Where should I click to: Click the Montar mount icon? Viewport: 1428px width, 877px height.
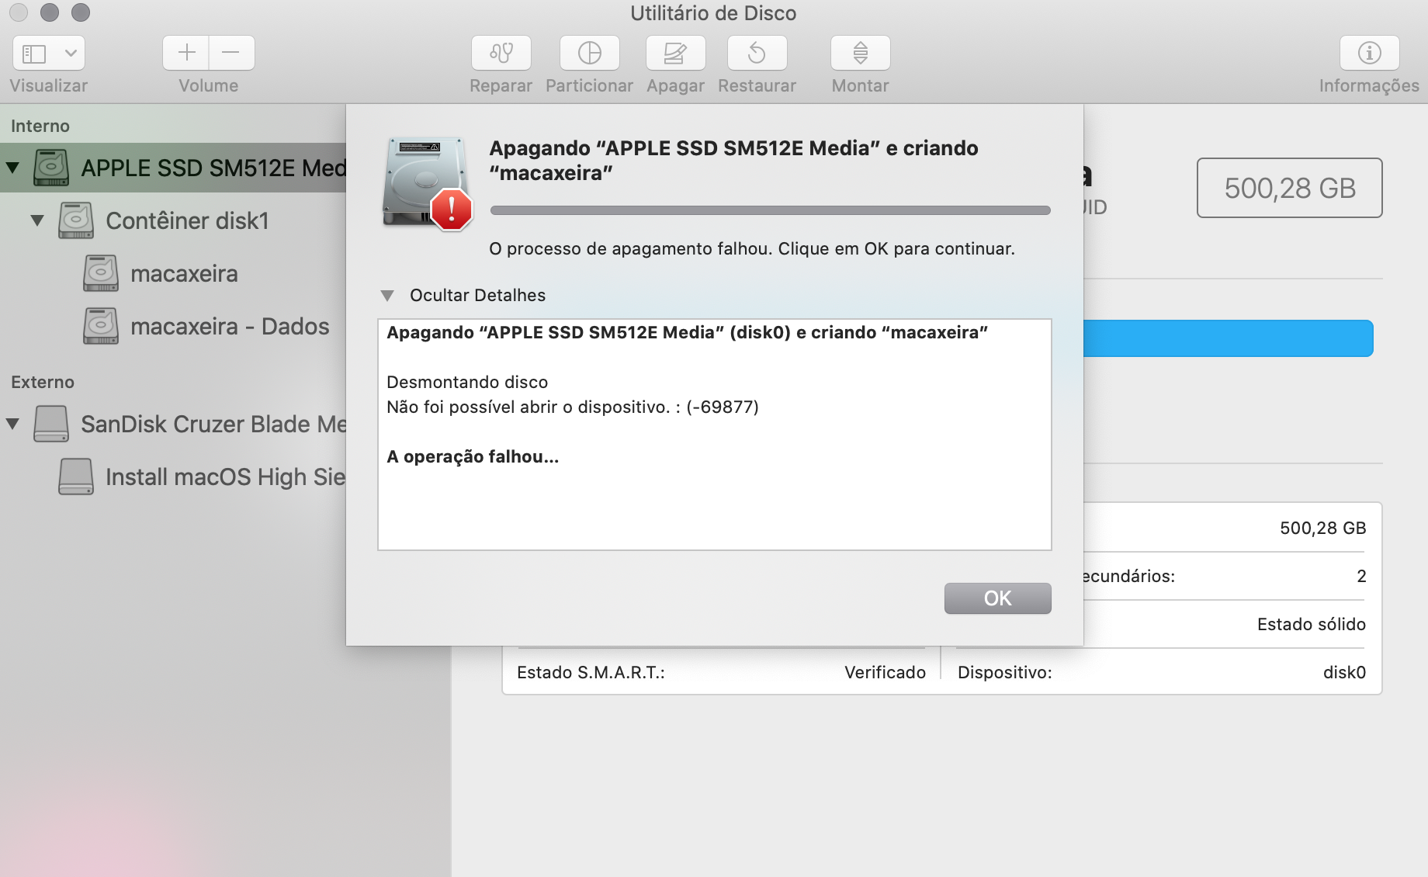click(861, 53)
